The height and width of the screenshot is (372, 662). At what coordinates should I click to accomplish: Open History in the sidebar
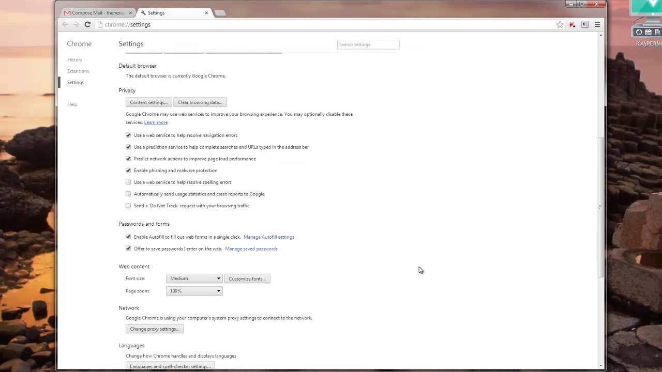click(74, 60)
